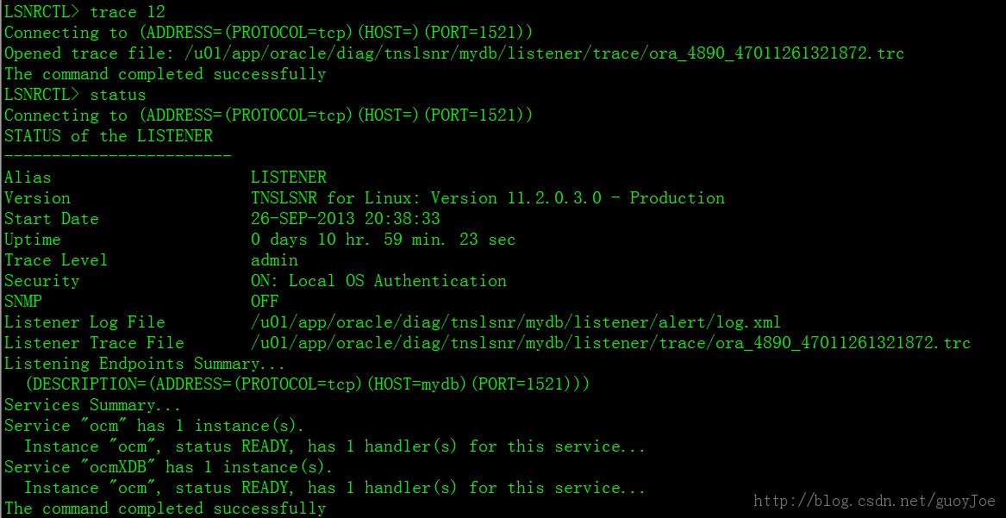1006x518 pixels.
Task: Click the 'Services Summary...' line
Action: [92, 405]
